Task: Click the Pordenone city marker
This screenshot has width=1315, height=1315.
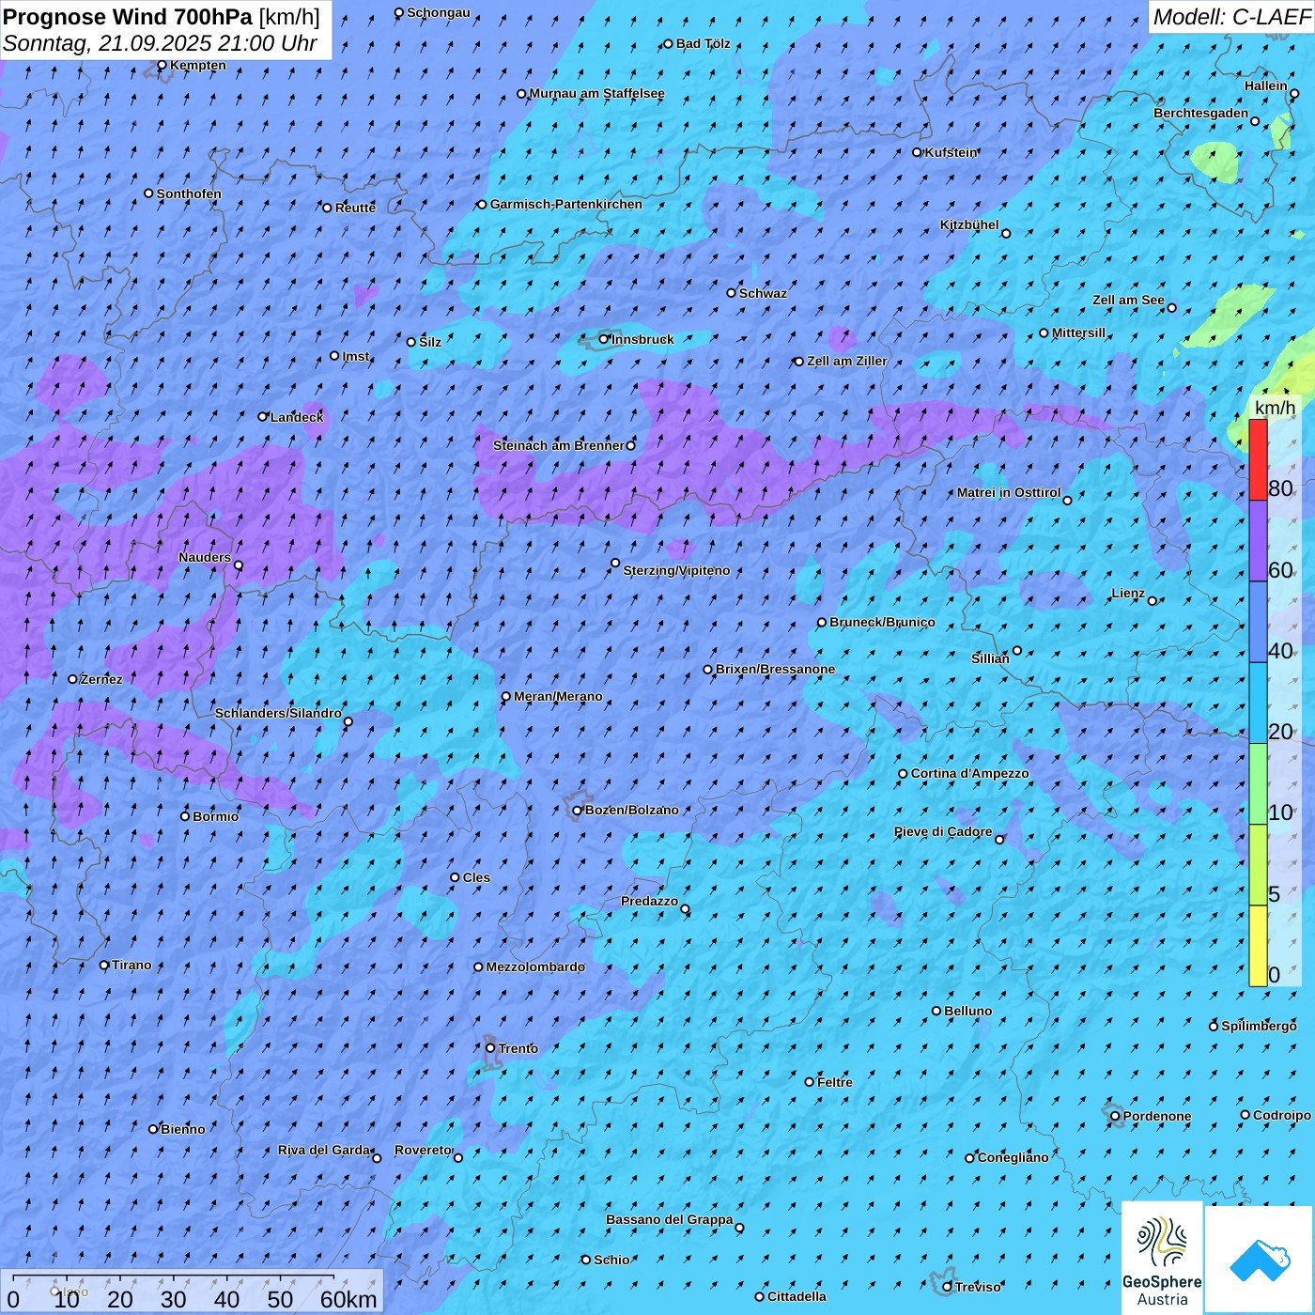Action: pos(1115,1116)
